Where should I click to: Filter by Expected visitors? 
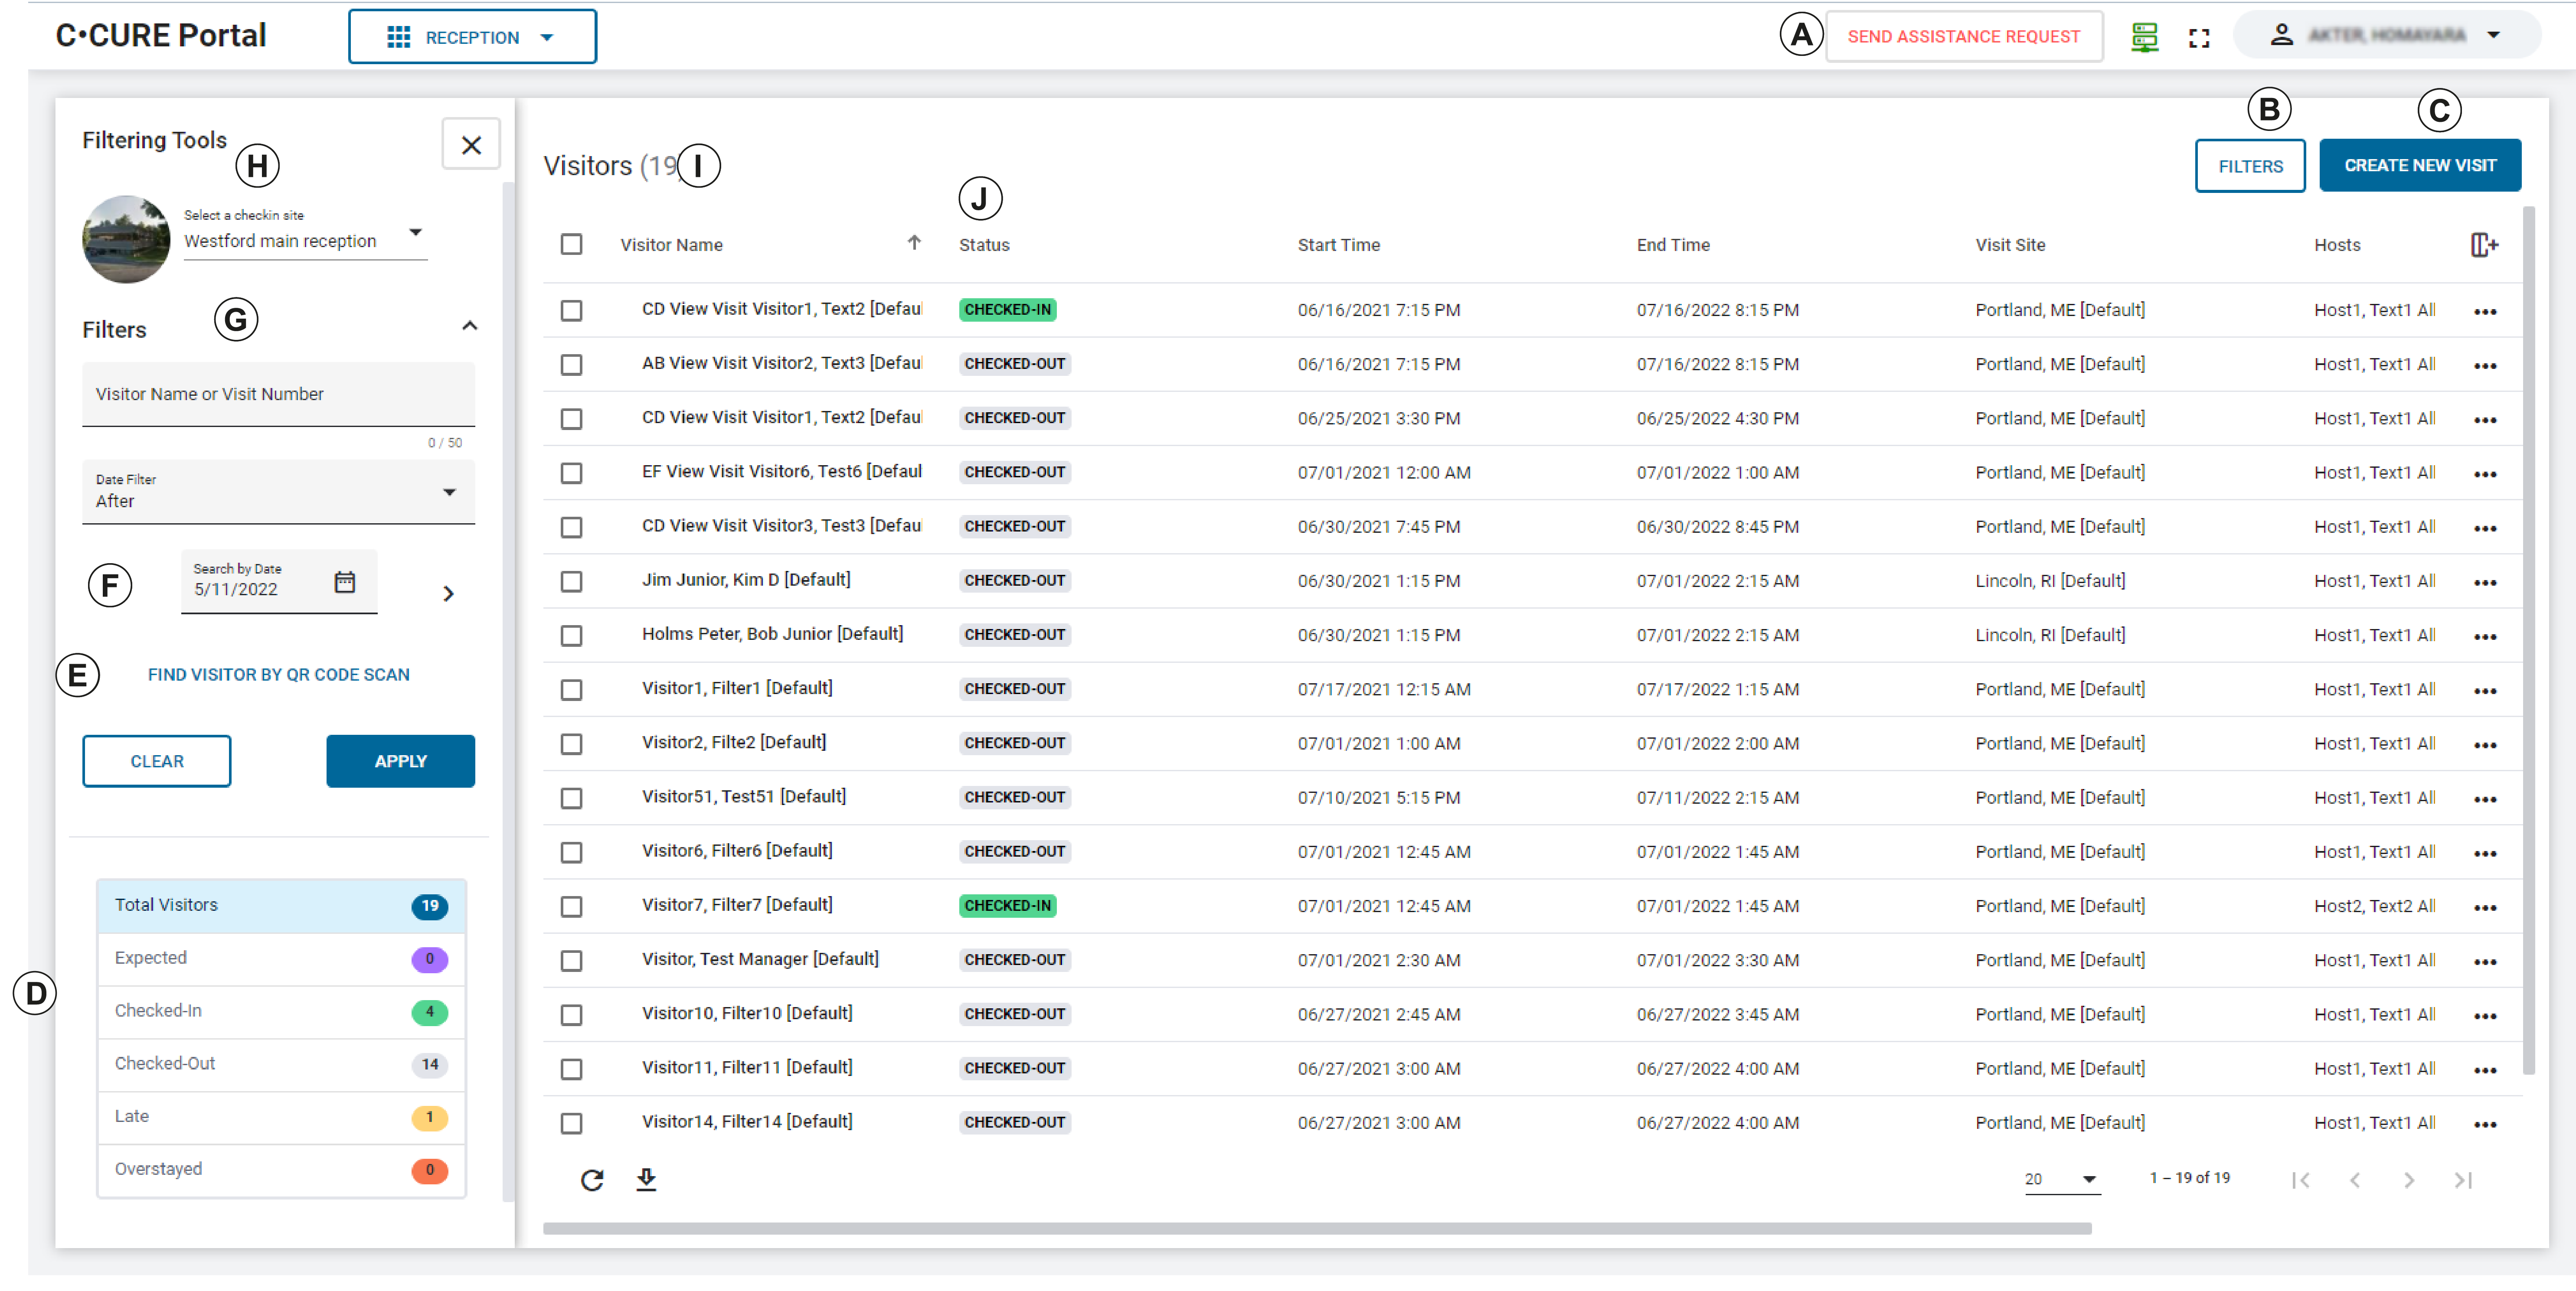[x=281, y=959]
